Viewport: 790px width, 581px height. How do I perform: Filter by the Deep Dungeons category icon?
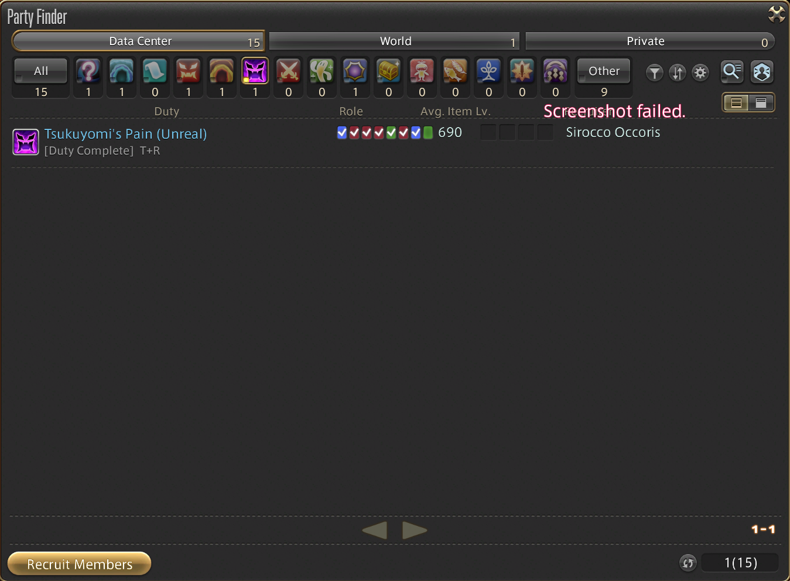point(489,71)
